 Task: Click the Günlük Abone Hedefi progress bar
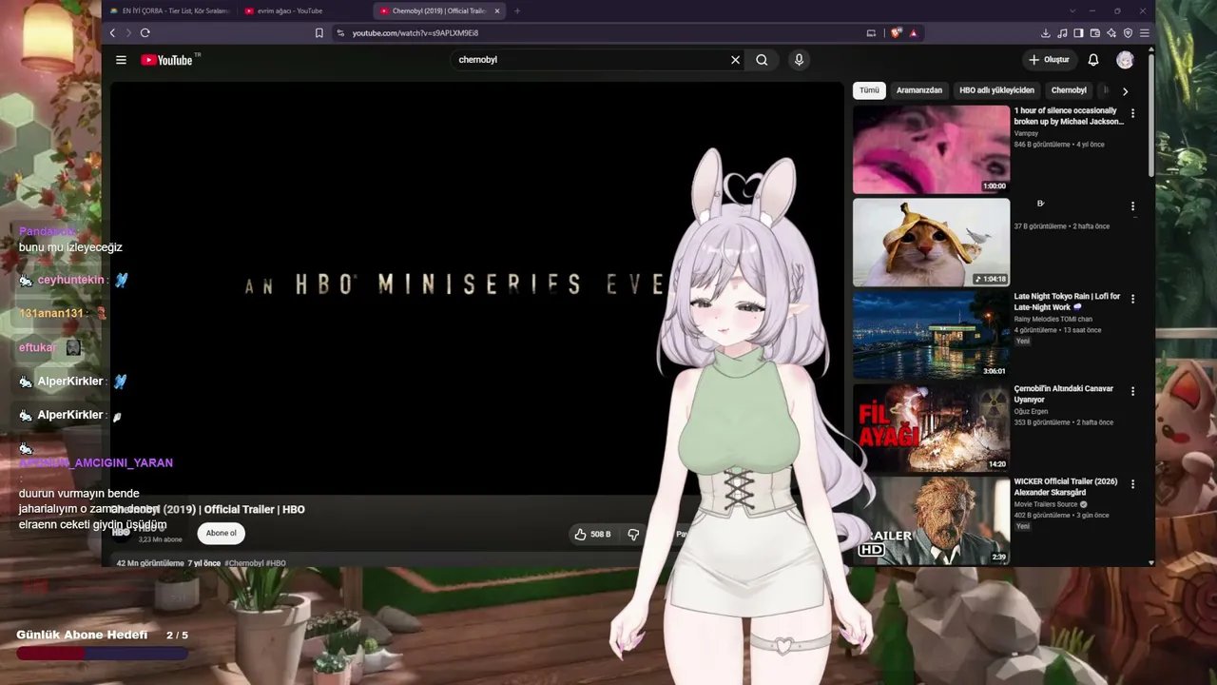(102, 654)
